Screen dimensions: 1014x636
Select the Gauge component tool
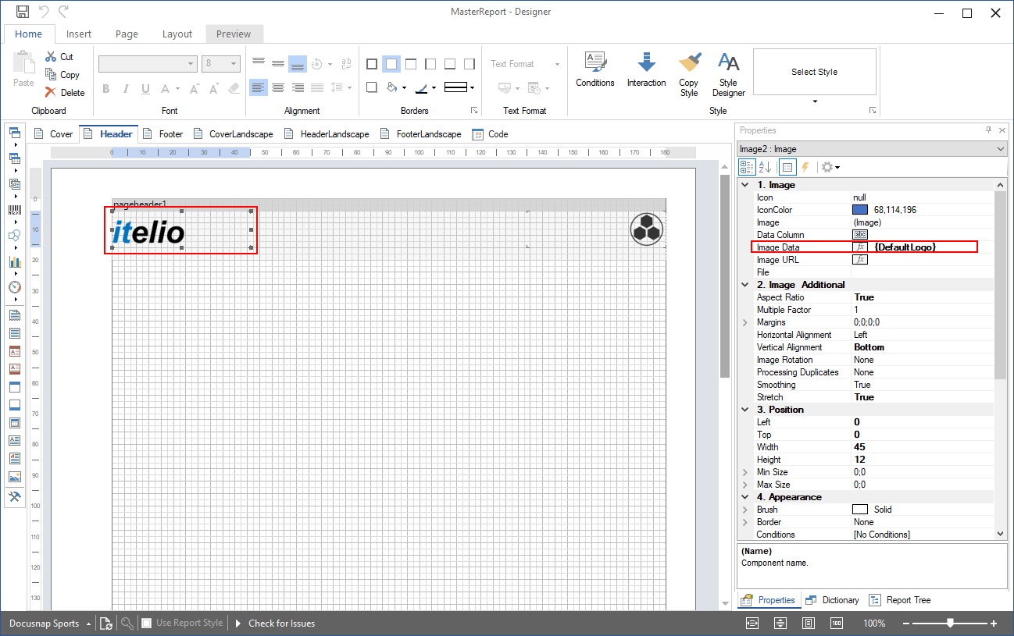point(14,287)
